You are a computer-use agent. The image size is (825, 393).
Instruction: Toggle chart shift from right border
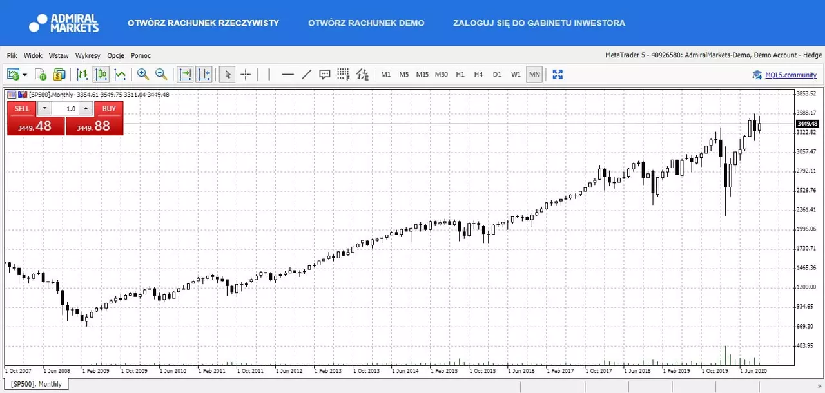click(204, 75)
